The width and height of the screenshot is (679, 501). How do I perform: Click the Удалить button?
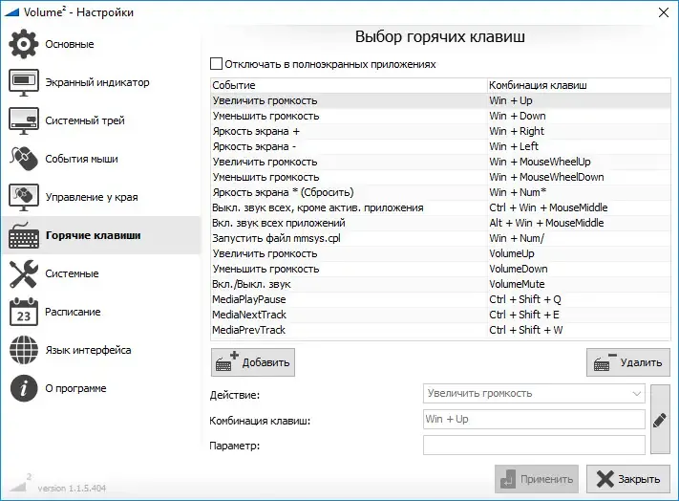click(x=628, y=362)
